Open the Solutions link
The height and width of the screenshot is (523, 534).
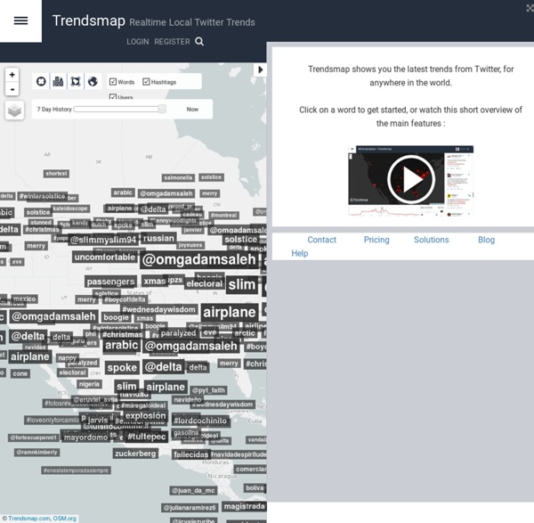[431, 240]
